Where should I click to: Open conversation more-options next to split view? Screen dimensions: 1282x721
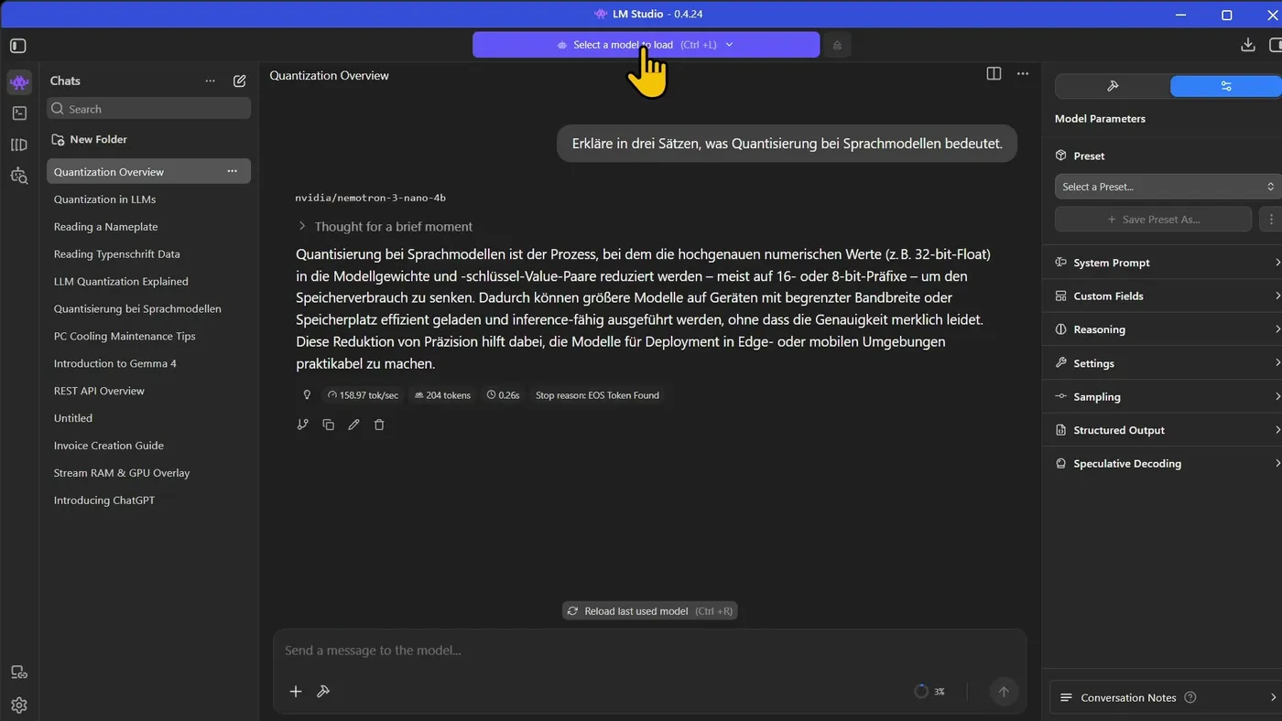pos(1023,74)
